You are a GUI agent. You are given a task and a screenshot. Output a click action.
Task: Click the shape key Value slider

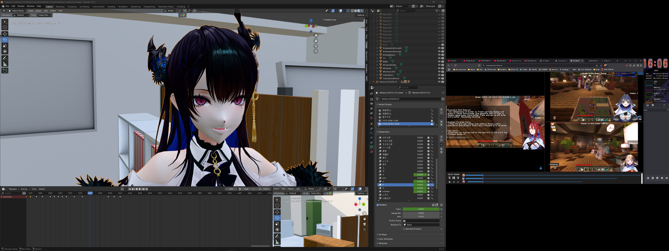421,209
